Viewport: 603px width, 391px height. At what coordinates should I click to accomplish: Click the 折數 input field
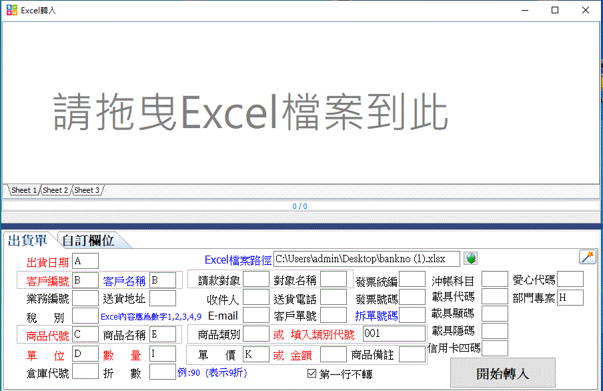click(x=163, y=372)
